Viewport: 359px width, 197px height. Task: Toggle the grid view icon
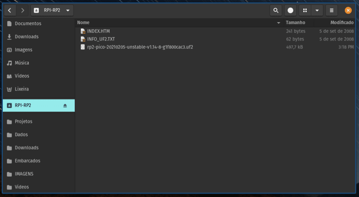pos(305,10)
